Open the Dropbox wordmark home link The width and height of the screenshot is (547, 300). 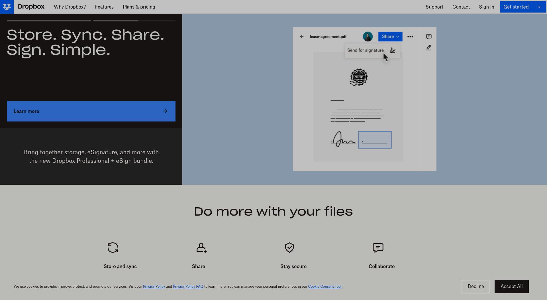tap(31, 7)
